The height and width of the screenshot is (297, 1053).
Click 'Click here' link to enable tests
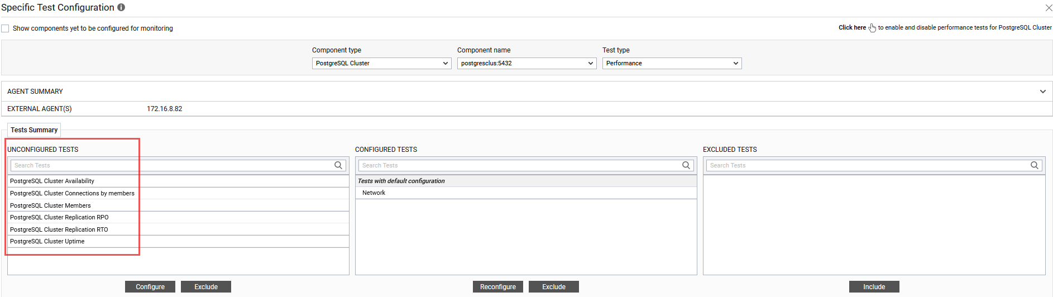[x=852, y=27]
